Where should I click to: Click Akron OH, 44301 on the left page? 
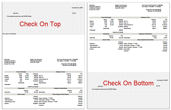35,62
